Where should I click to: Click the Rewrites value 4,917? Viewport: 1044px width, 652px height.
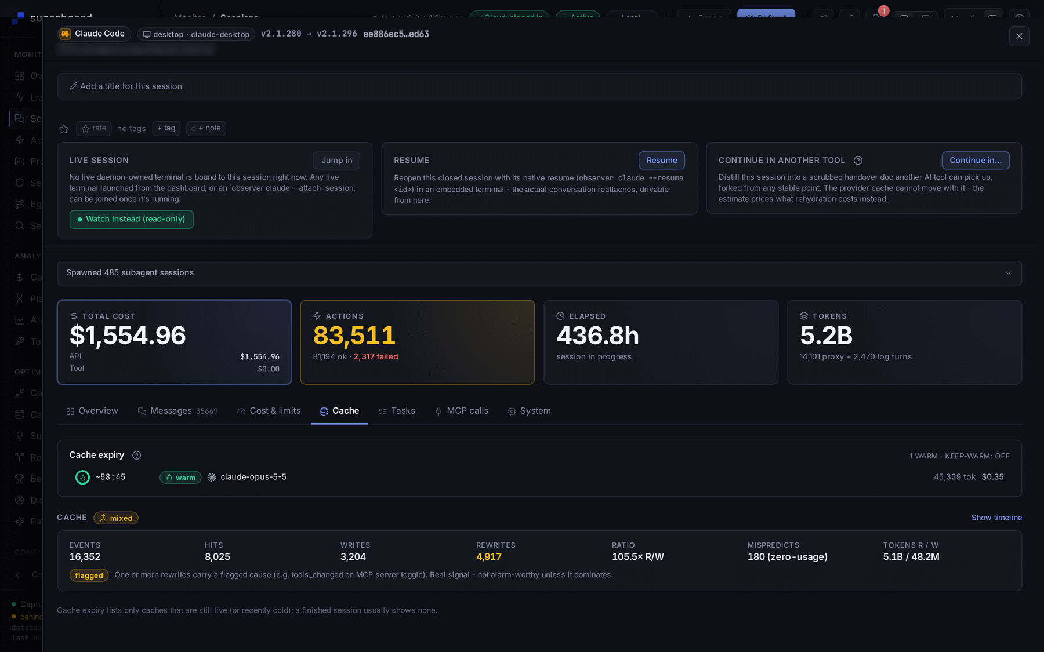pyautogui.click(x=489, y=557)
